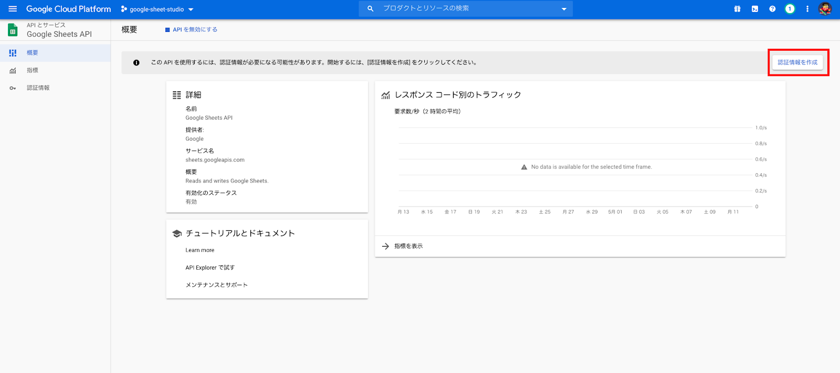This screenshot has height=373, width=840.
Task: Open メンテナンスとサポート link
Action: pyautogui.click(x=216, y=285)
